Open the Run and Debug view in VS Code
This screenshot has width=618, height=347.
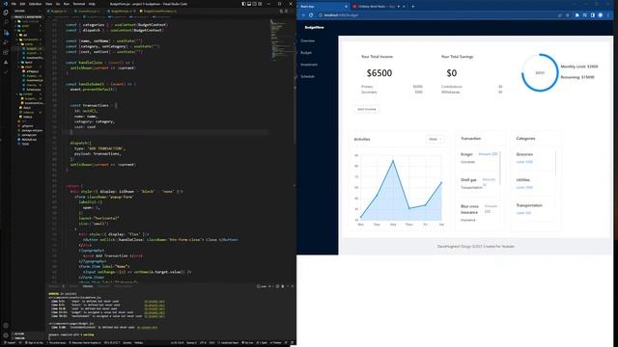pyautogui.click(x=6, y=42)
